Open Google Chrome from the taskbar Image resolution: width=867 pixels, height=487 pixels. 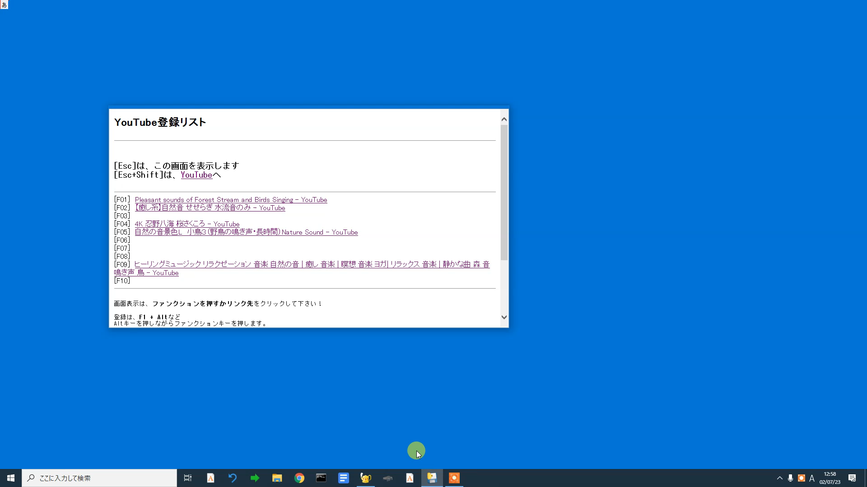(299, 478)
